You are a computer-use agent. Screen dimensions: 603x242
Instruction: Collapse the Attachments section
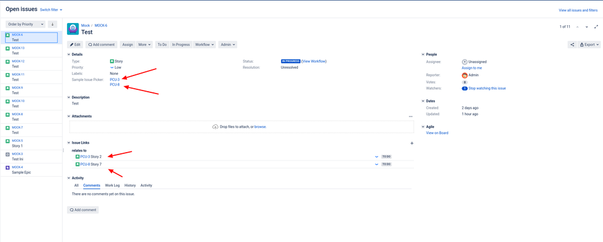coord(69,116)
